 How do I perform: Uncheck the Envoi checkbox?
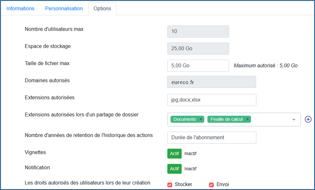(x=212, y=185)
